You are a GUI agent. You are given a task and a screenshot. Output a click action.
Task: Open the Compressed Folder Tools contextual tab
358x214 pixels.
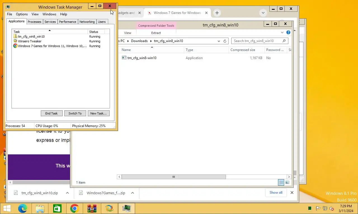pyautogui.click(x=156, y=26)
